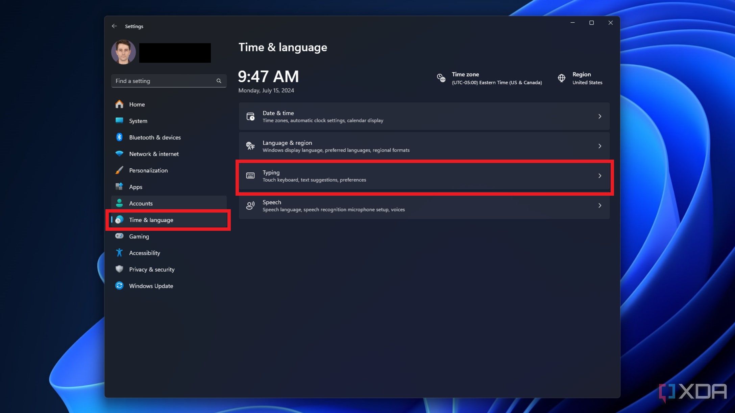Click Touch keyboard, text suggestions description
The height and width of the screenshot is (413, 735).
(x=314, y=180)
